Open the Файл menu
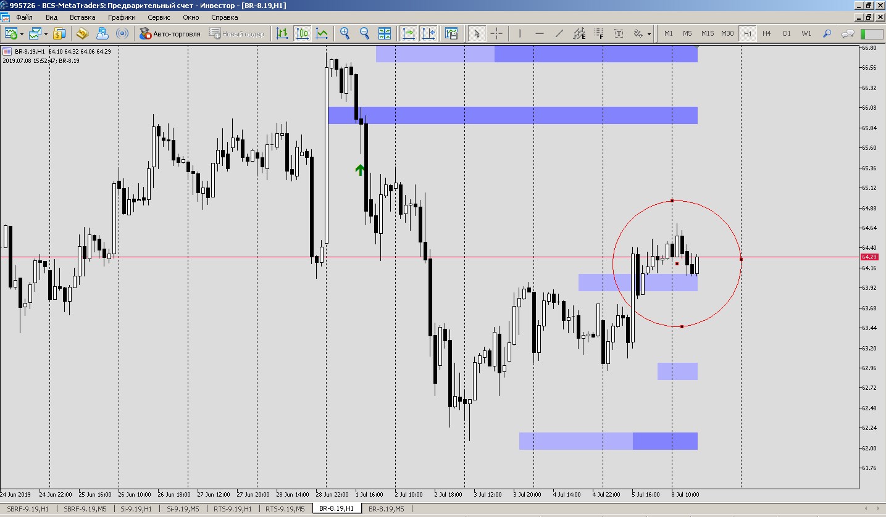This screenshot has height=517, width=886. click(x=25, y=17)
